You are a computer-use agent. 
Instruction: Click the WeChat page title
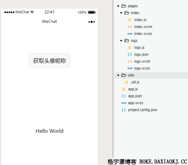pos(49,21)
